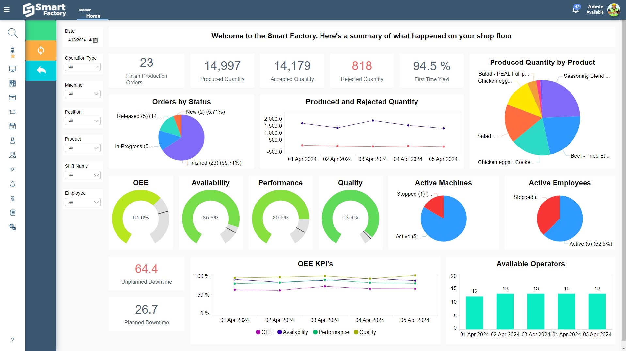Viewport: 626px width, 351px height.
Task: Open the notifications bell with badge 43
Action: (575, 10)
